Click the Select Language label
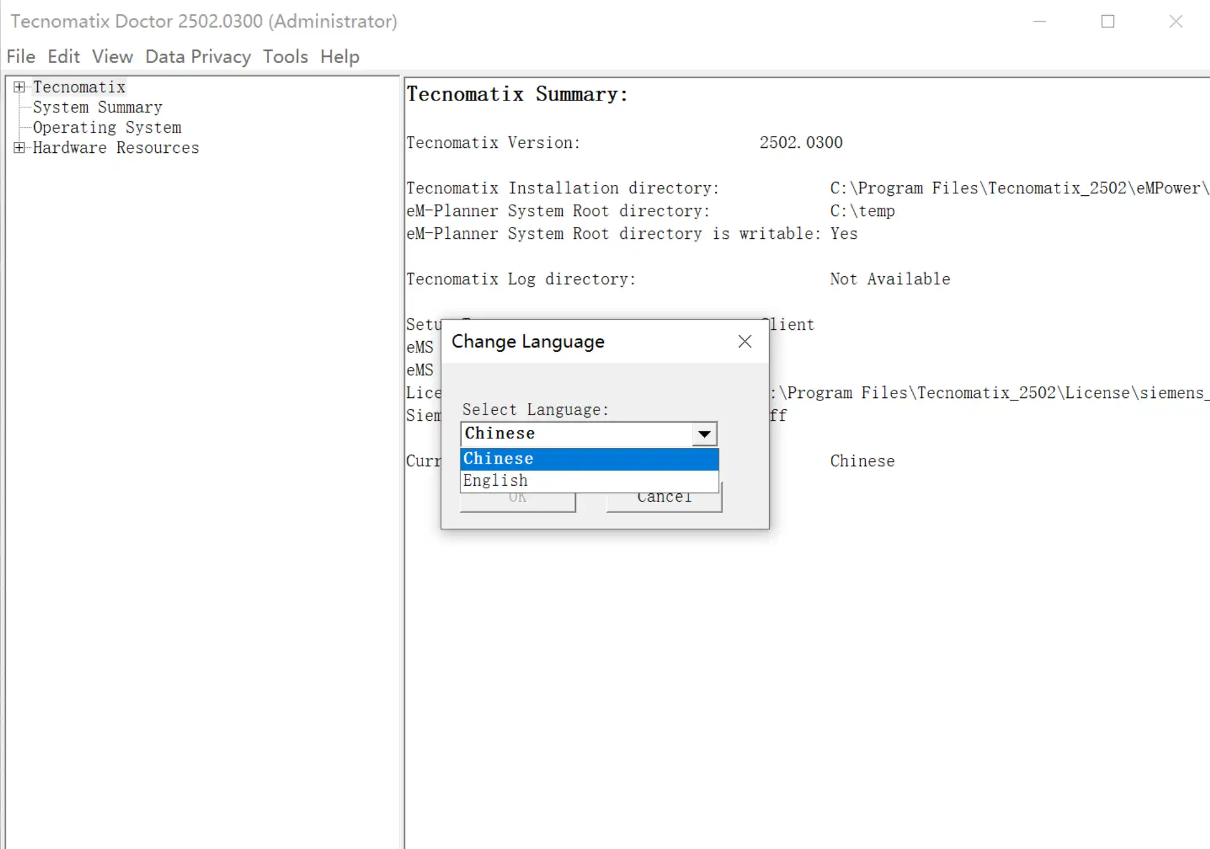The height and width of the screenshot is (849, 1210). point(536,410)
